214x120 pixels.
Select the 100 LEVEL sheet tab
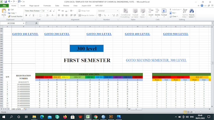pos(16,109)
